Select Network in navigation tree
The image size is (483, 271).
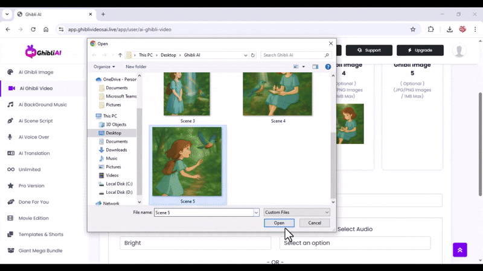click(x=107, y=204)
